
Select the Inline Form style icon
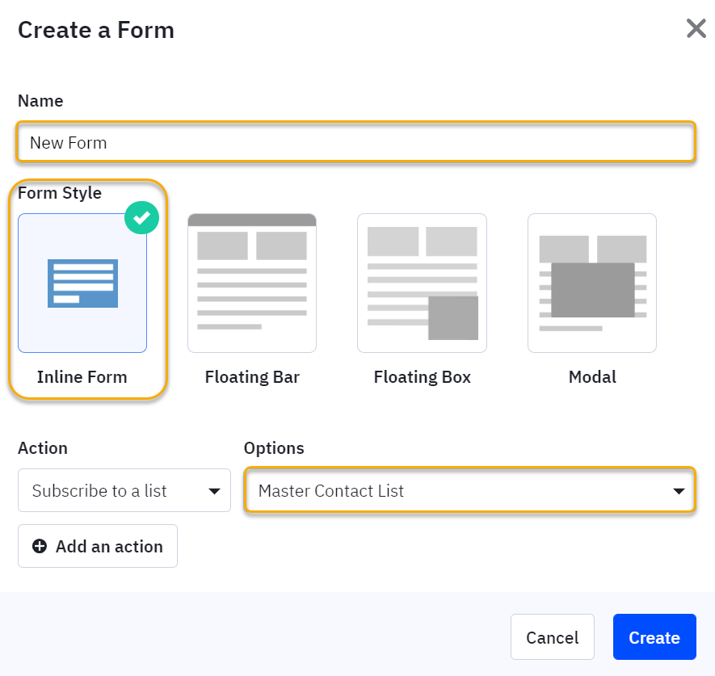(x=82, y=283)
